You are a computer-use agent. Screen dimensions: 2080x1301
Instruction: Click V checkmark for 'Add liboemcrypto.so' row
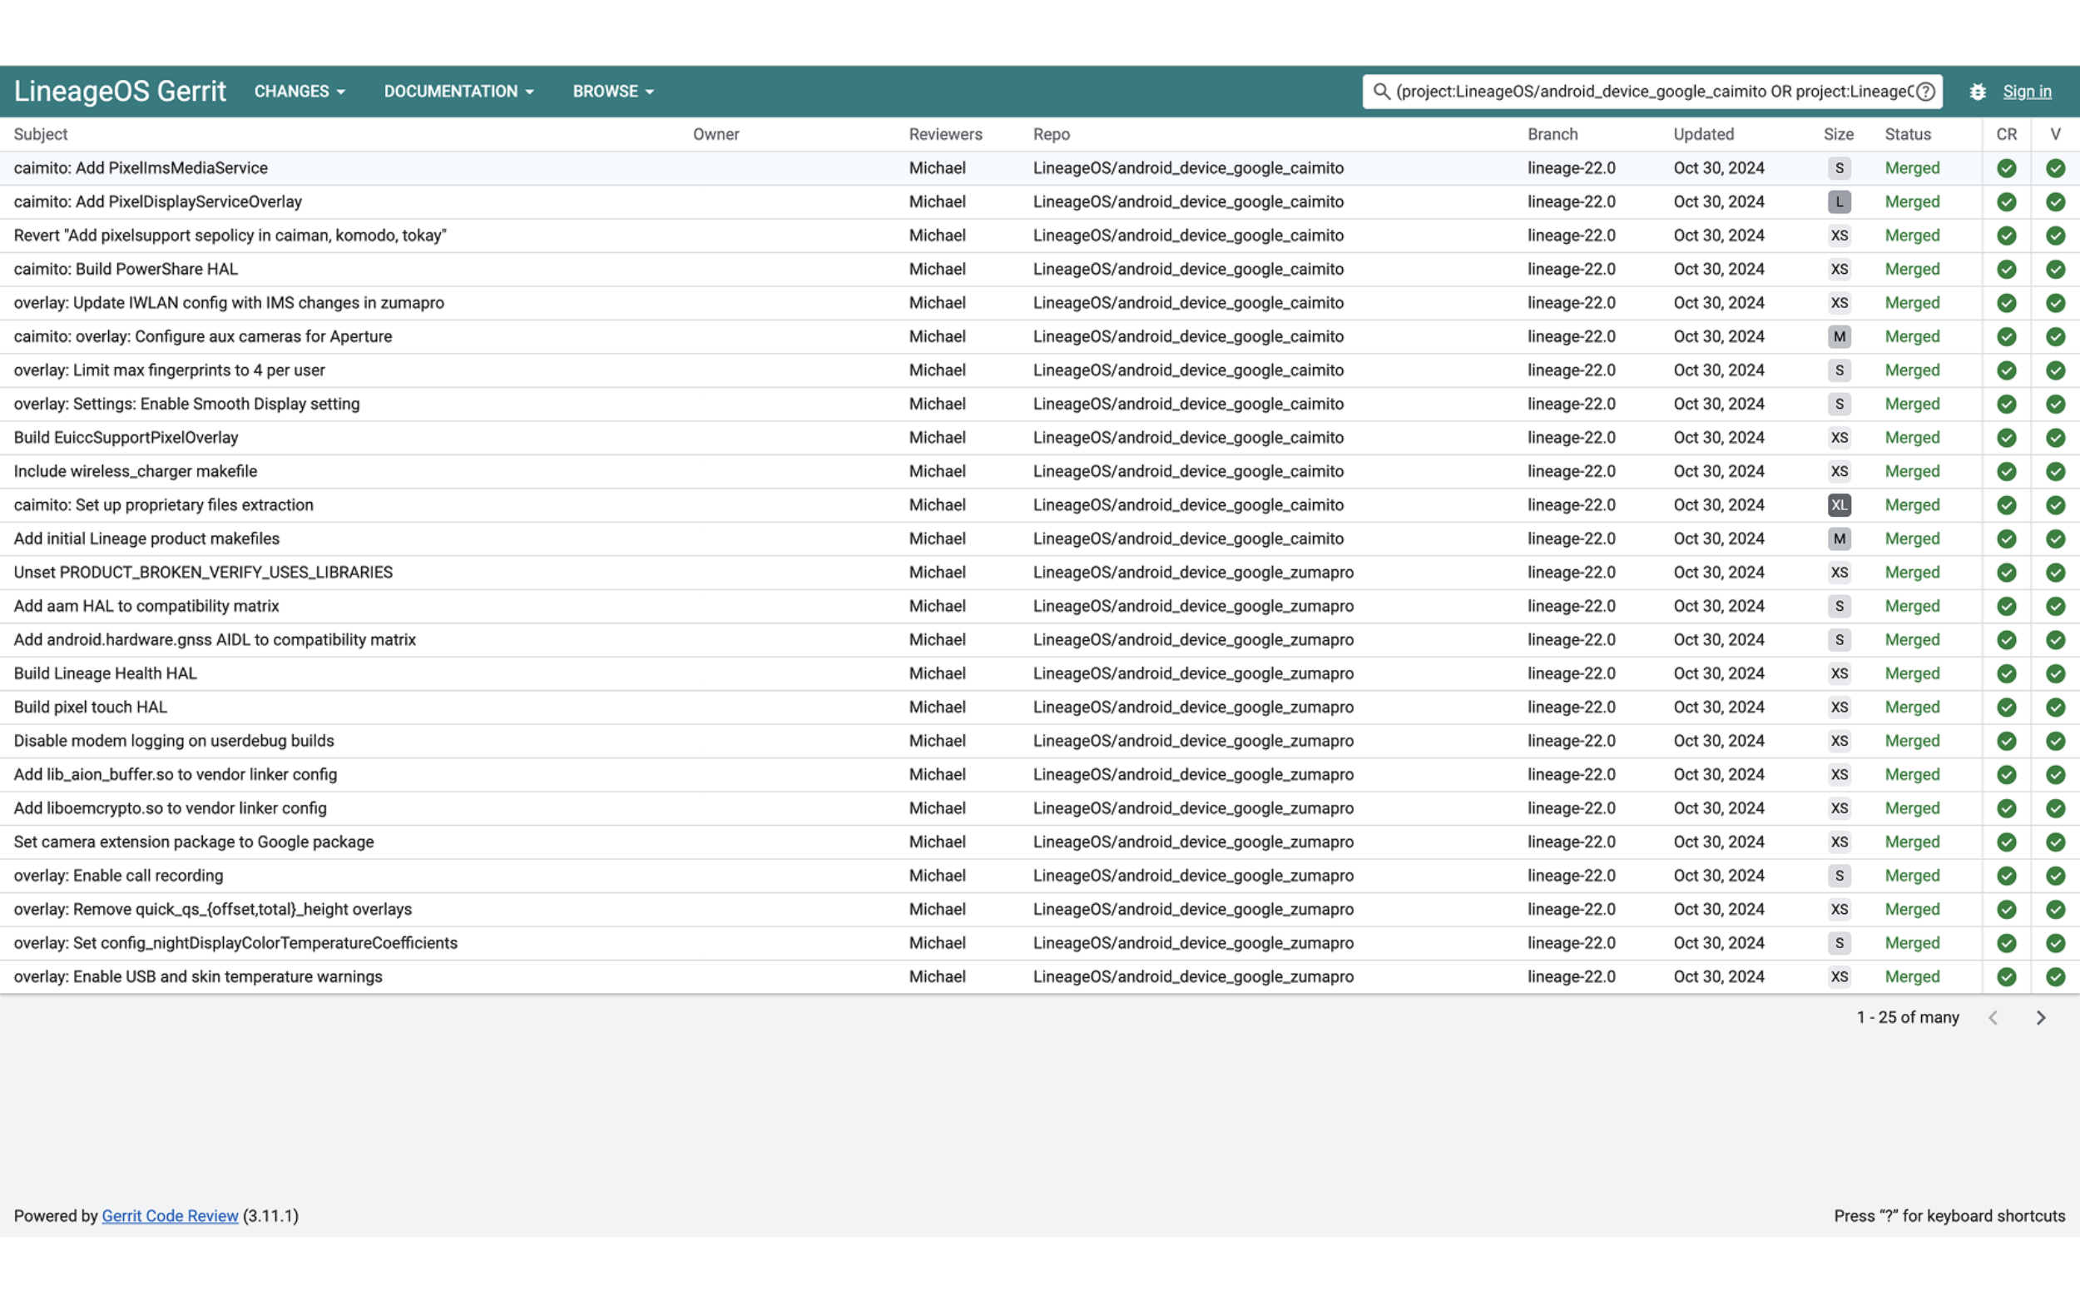(2056, 808)
